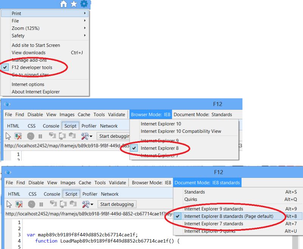The height and width of the screenshot is (249, 303).
Task: Choose Internet Explorer 10 Compatibility View
Action: click(x=181, y=131)
